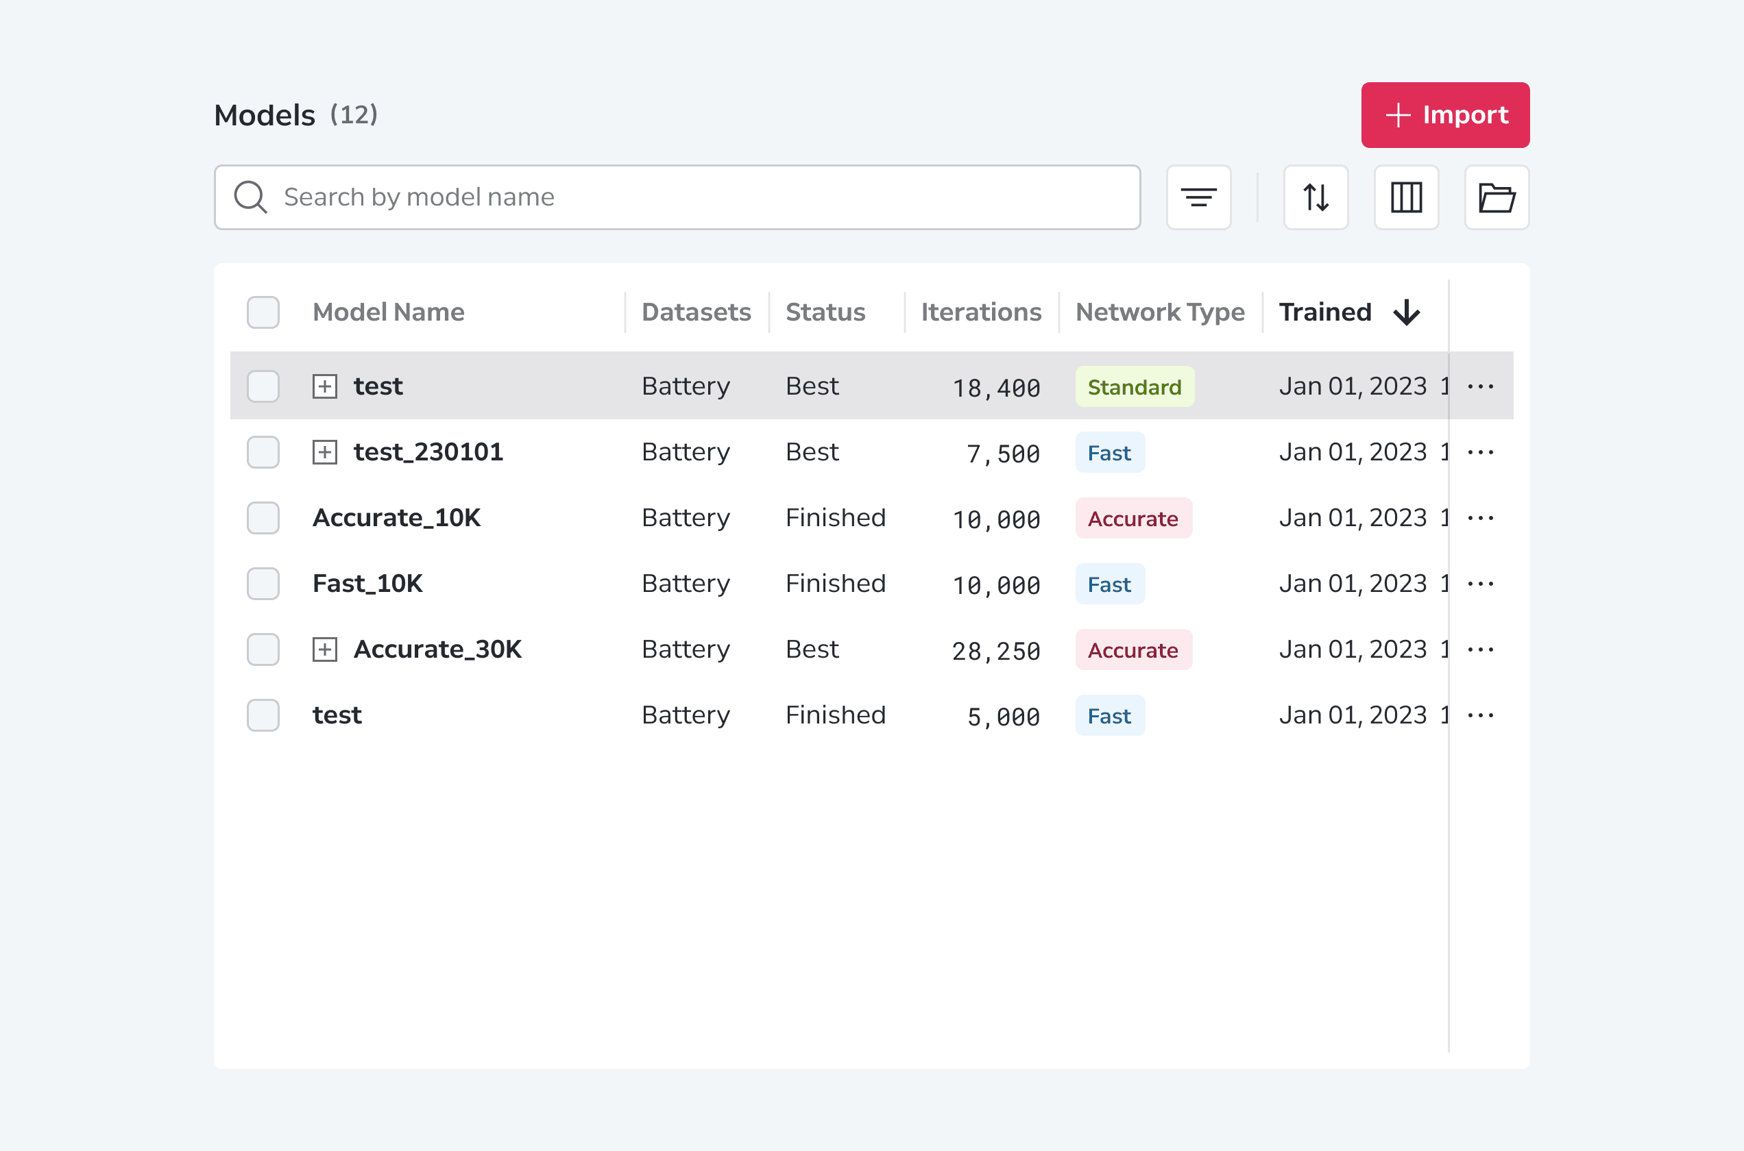Click the Models (12) heading count
This screenshot has width=1744, height=1151.
coord(354,115)
